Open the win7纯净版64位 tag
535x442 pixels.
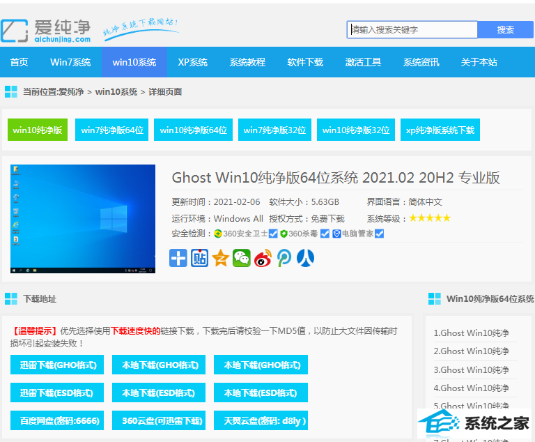tap(112, 130)
